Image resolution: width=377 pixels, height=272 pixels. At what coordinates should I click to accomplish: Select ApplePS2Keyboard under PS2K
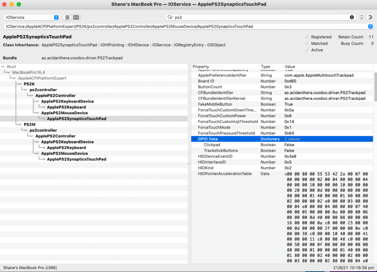click(x=66, y=107)
